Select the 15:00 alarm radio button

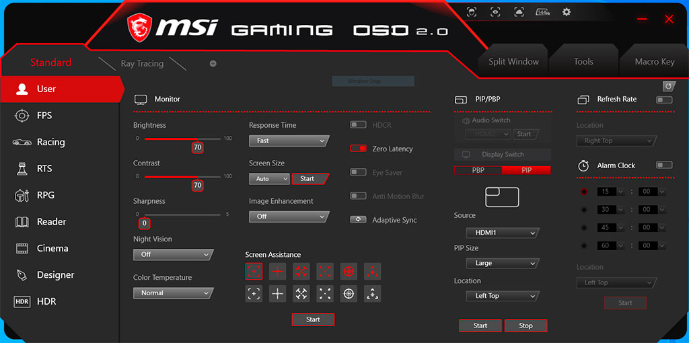[x=584, y=192]
